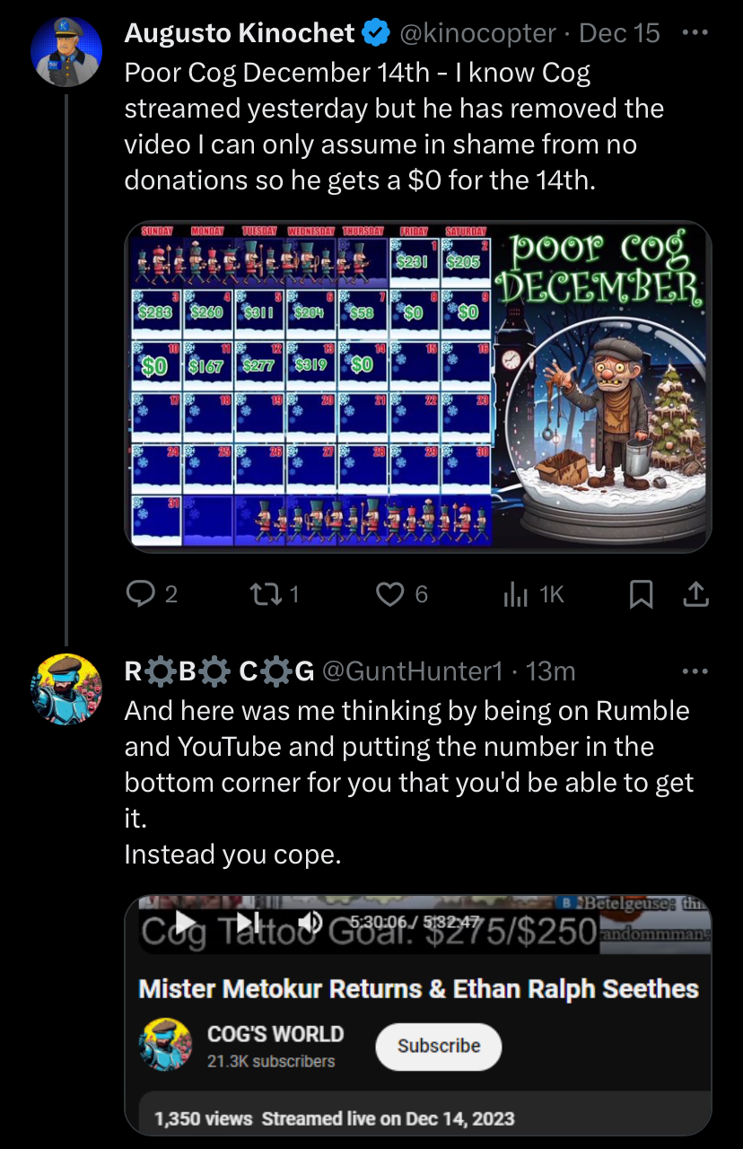743x1149 pixels.
Task: Open more options on GuntHunter1's reply
Action: click(695, 671)
